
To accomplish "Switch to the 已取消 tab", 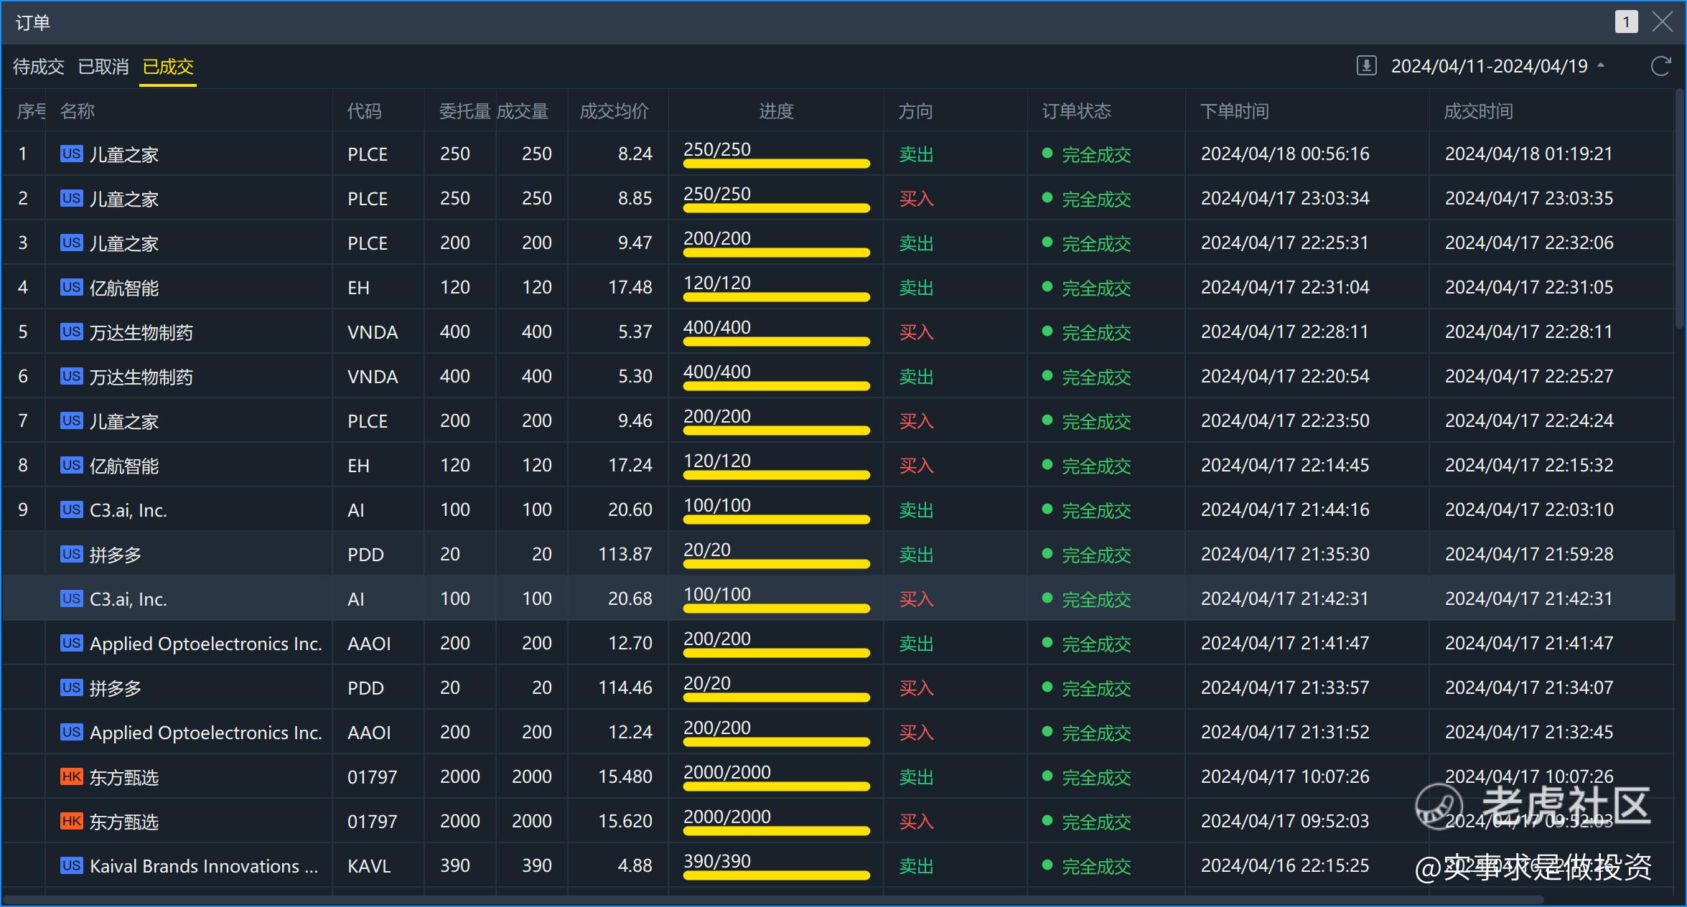I will [x=103, y=67].
